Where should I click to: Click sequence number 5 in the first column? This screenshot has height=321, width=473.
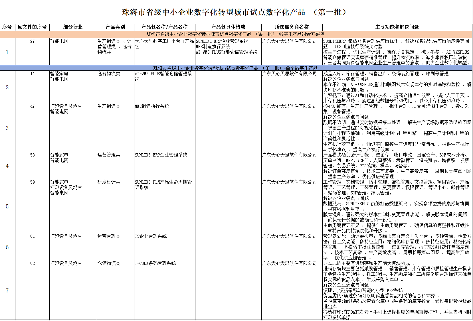[x=7, y=206]
